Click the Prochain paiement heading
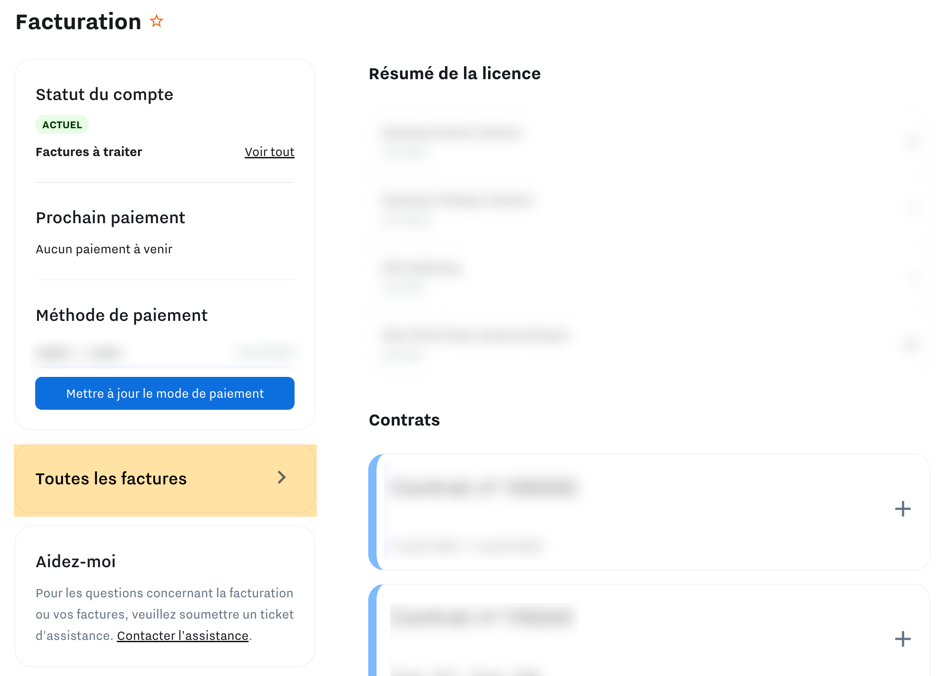This screenshot has height=676, width=942. coord(111,218)
